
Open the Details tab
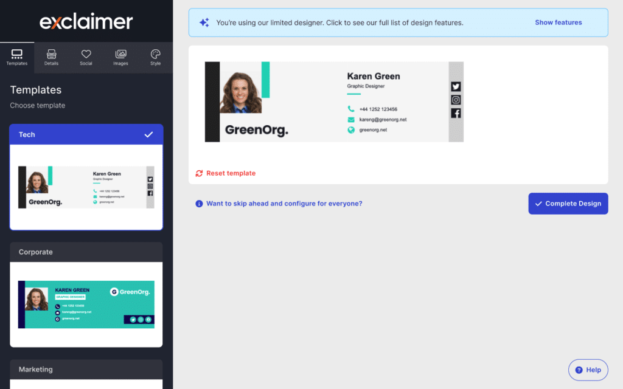coord(51,58)
